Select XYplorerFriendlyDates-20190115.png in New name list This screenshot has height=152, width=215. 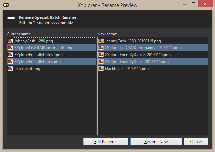click(x=153, y=62)
